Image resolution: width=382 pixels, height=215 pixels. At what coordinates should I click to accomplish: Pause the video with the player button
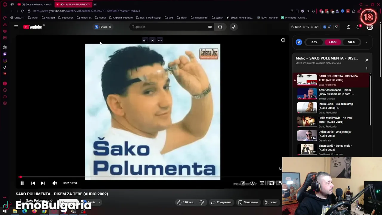(x=22, y=183)
